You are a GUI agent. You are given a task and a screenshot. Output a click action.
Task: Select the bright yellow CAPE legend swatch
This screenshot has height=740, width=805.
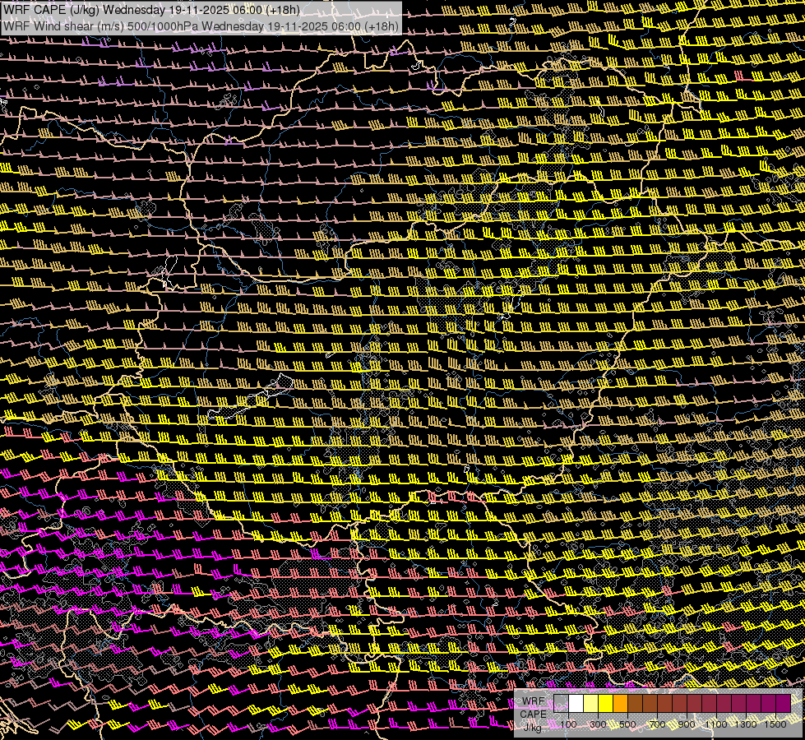tap(606, 703)
